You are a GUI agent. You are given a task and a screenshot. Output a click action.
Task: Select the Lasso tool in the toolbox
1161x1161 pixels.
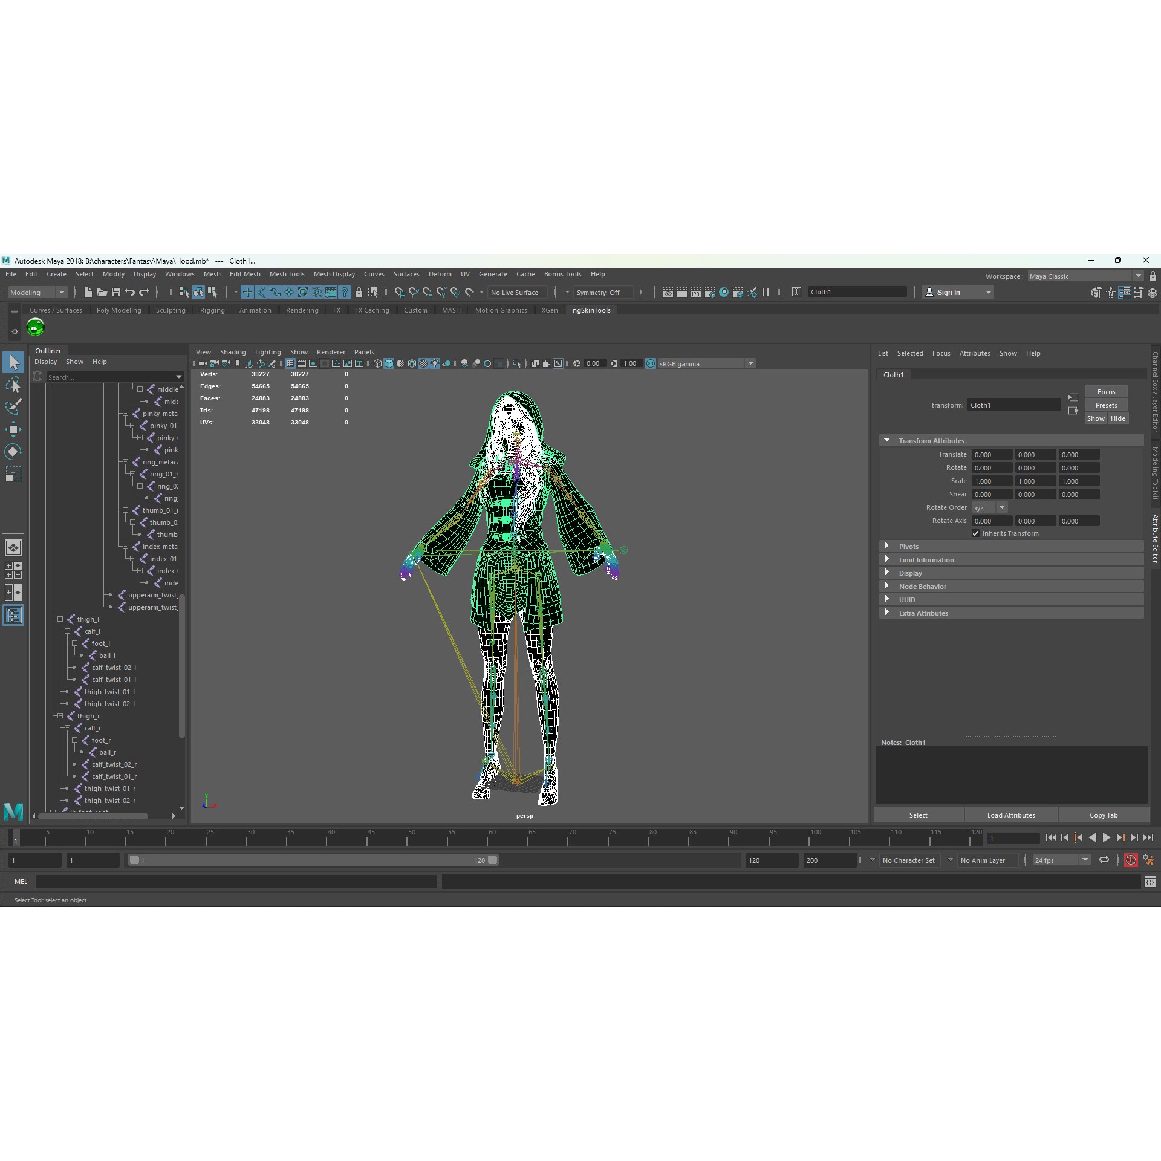point(13,385)
